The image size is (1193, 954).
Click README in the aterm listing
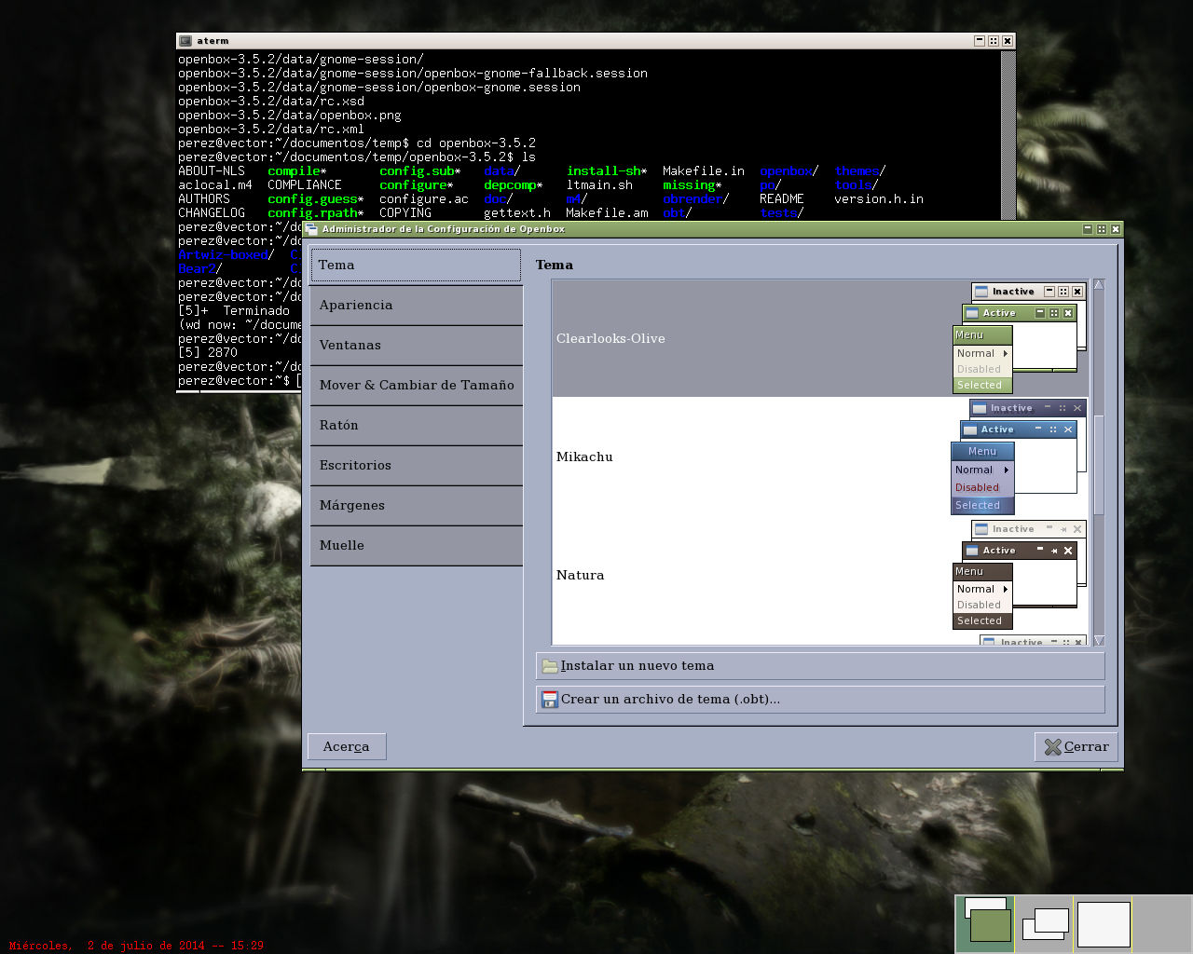tap(782, 199)
